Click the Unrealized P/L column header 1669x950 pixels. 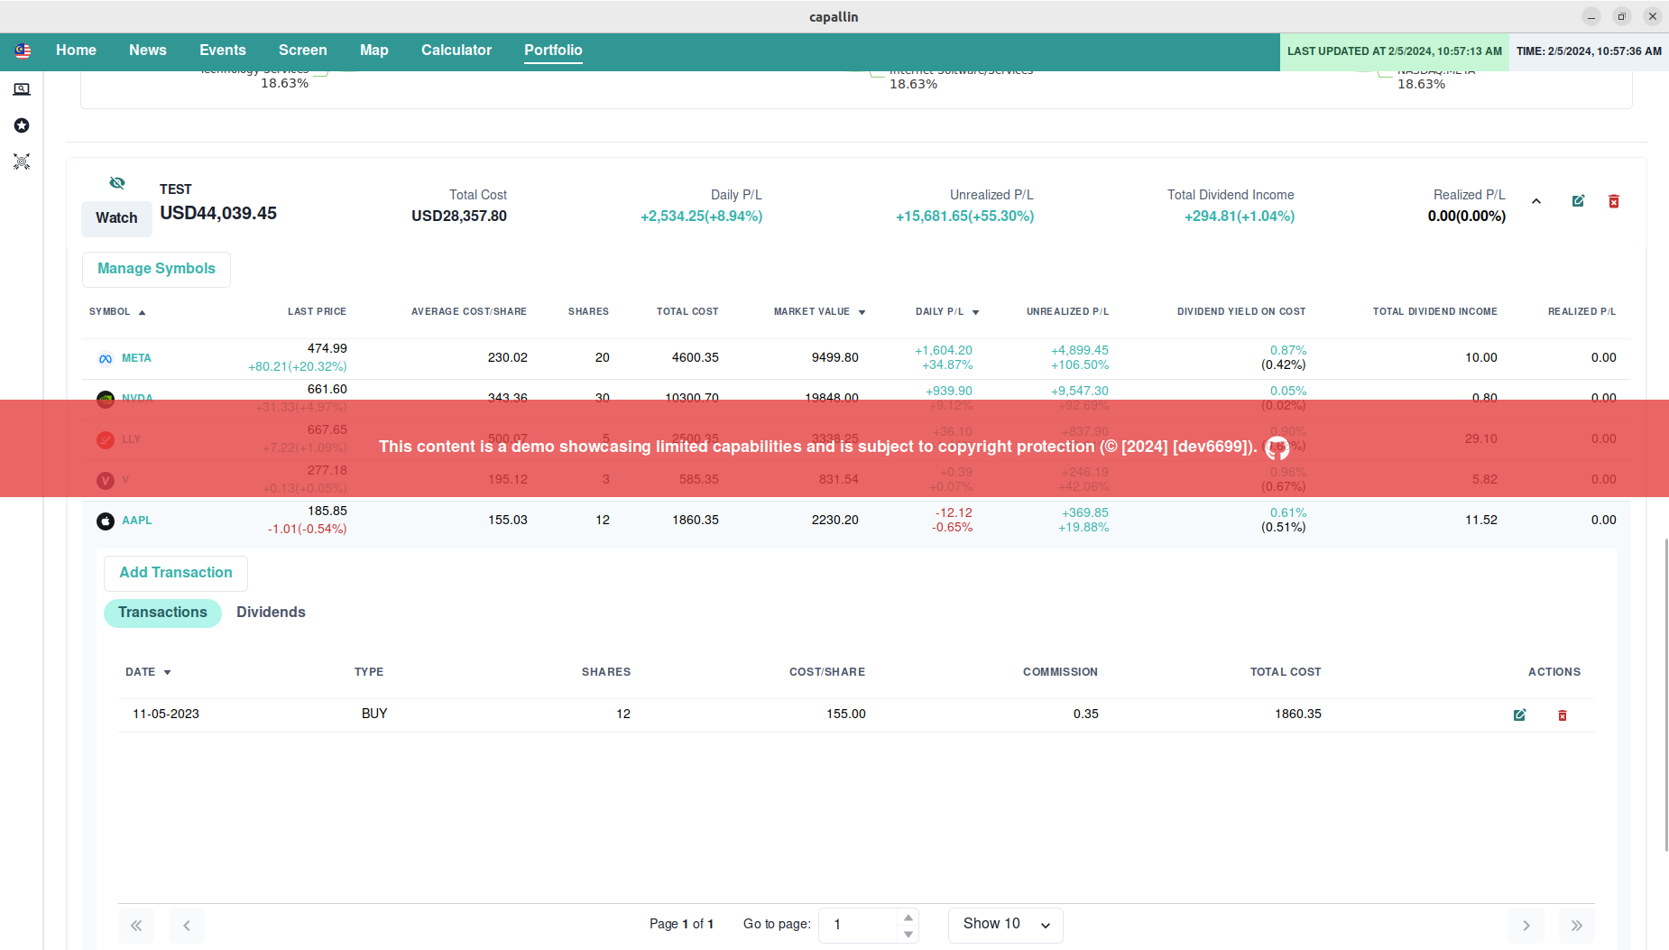point(1067,312)
